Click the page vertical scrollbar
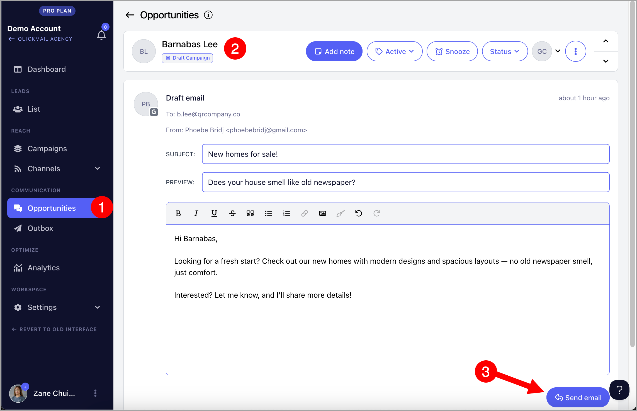 pos(633,174)
